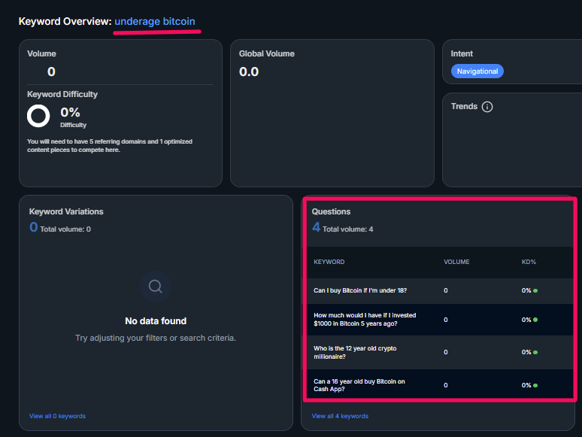Click the Trends info icon
This screenshot has width=582, height=437.
(487, 107)
